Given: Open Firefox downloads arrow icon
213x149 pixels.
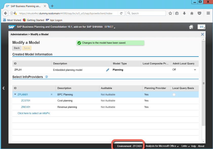Looking at the screenshot, I should (184, 13).
